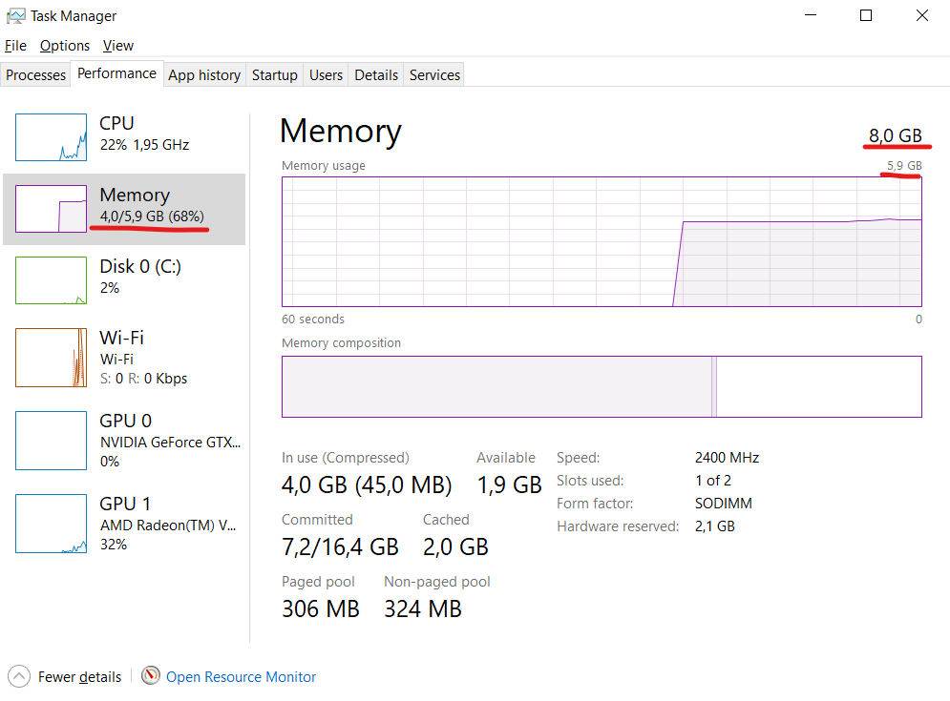This screenshot has width=950, height=701.
Task: Select the Wi-Fi performance graph
Action: [x=51, y=357]
